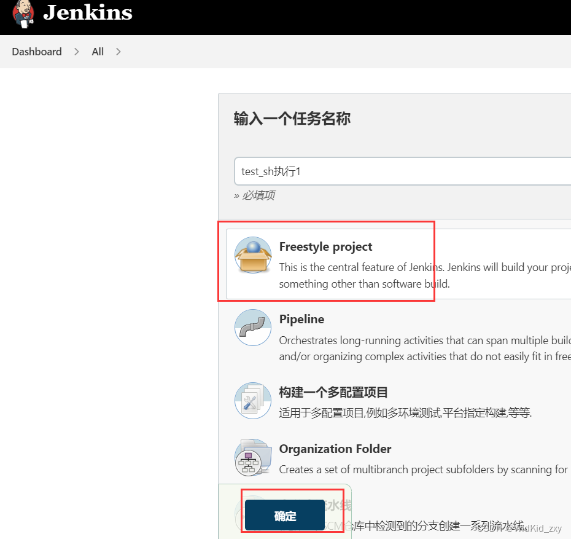Expand the Dashboard breadcrumb chevron
Image resolution: width=571 pixels, height=539 pixels.
click(x=76, y=52)
